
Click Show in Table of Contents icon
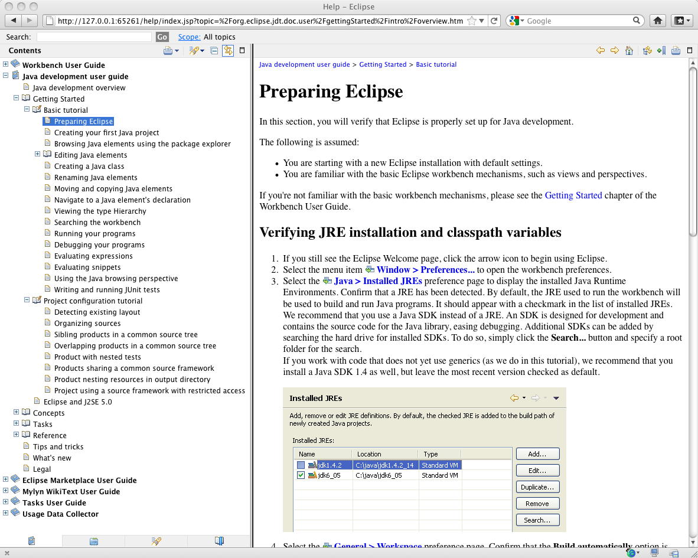647,50
